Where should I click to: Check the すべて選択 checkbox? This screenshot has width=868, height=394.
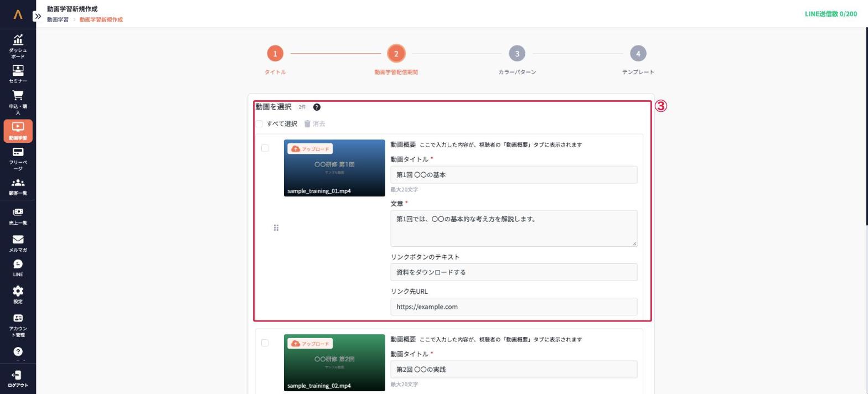click(x=259, y=124)
